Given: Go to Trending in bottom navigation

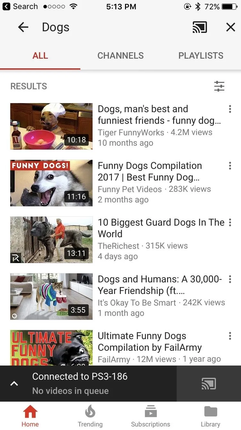Looking at the screenshot, I should [x=90, y=416].
